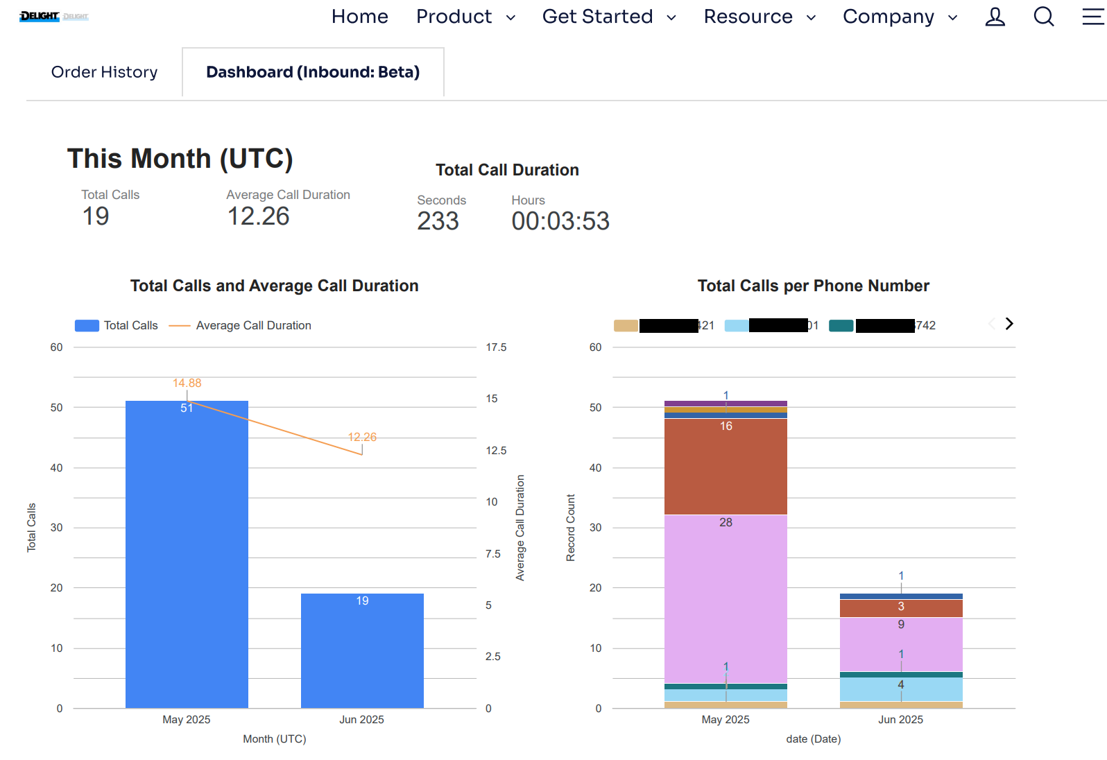Toggle Total Calls legend series
The height and width of the screenshot is (760, 1107).
(117, 326)
